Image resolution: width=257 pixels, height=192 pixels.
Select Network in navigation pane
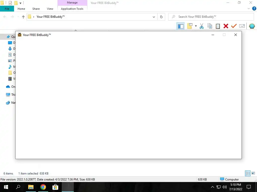tap(8, 103)
